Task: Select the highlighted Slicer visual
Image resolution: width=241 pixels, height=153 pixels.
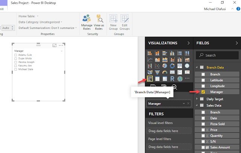Action: tap(150, 79)
